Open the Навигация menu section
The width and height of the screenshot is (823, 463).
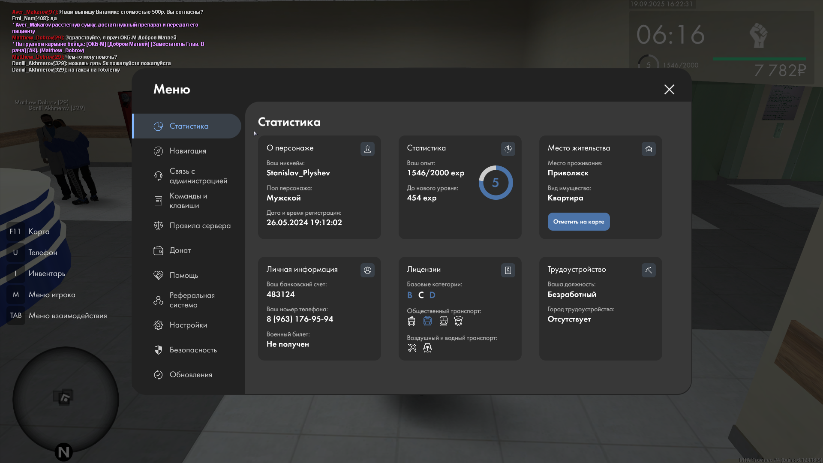pos(188,151)
